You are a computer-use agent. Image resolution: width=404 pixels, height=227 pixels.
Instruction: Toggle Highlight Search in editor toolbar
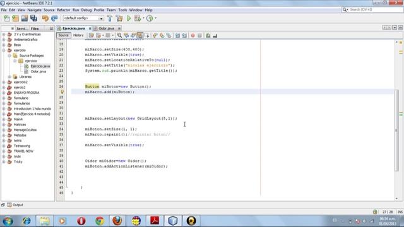[140, 35]
